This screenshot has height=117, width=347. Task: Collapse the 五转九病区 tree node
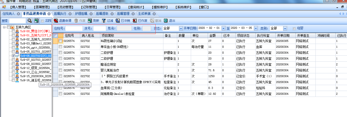(x=4, y=27)
